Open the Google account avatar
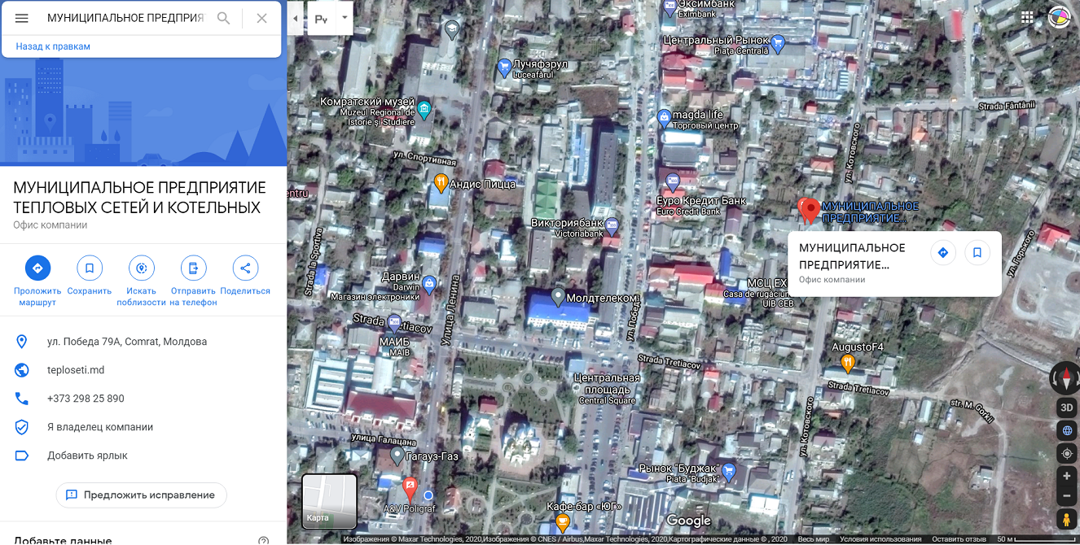The height and width of the screenshot is (545, 1080). [1058, 17]
